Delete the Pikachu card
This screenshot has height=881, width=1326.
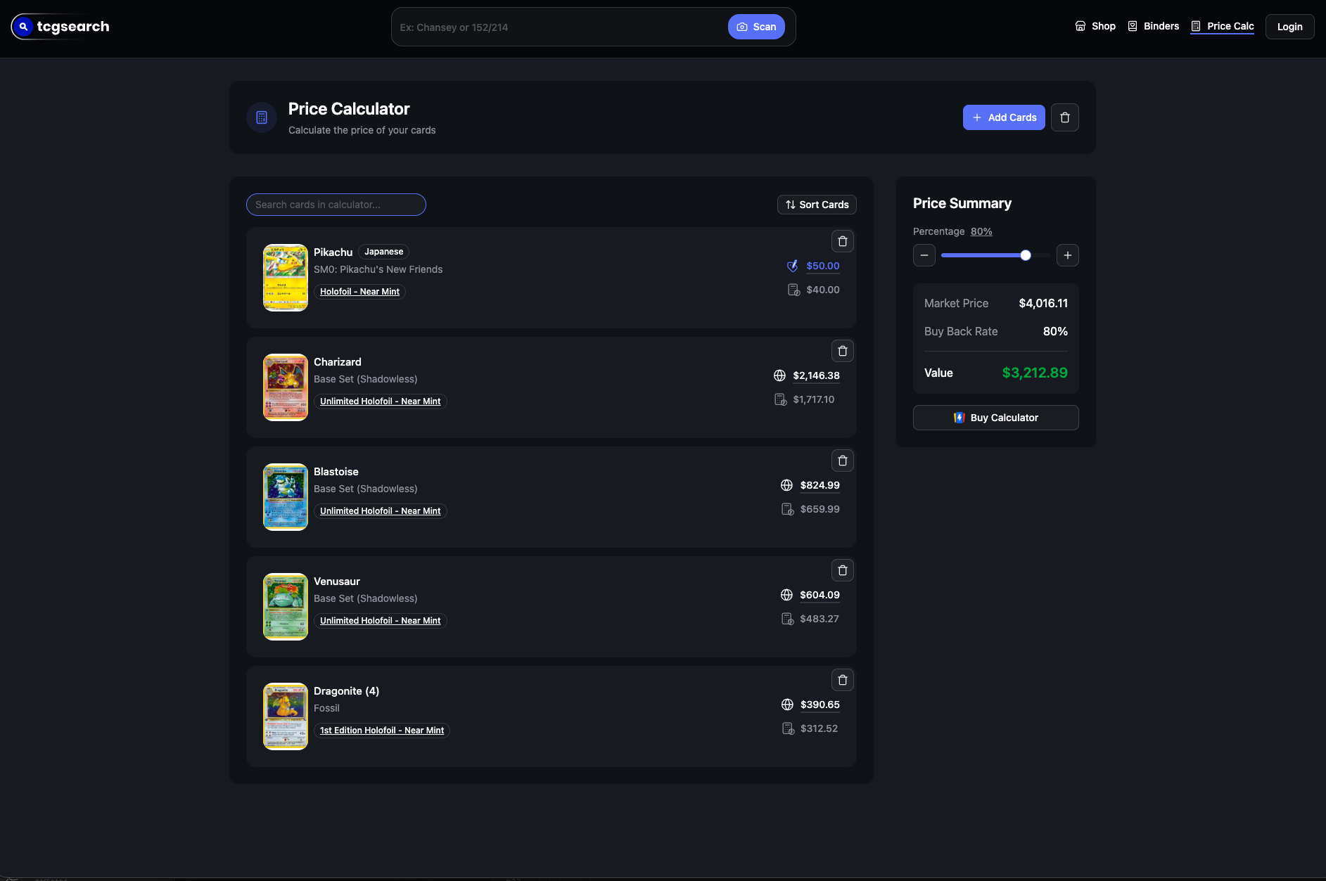click(843, 241)
